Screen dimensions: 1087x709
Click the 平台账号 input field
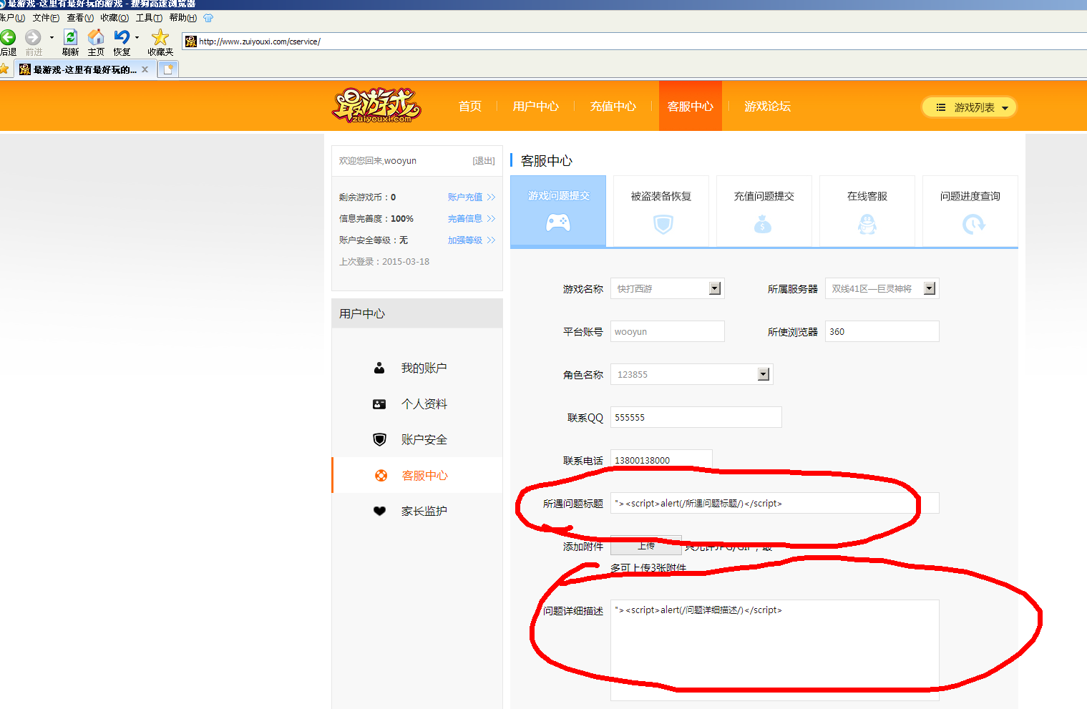[668, 331]
